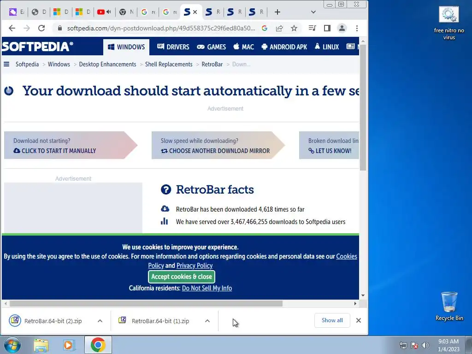The height and width of the screenshot is (354, 472).
Task: Switch to the first Microsoft tab
Action: click(x=60, y=12)
